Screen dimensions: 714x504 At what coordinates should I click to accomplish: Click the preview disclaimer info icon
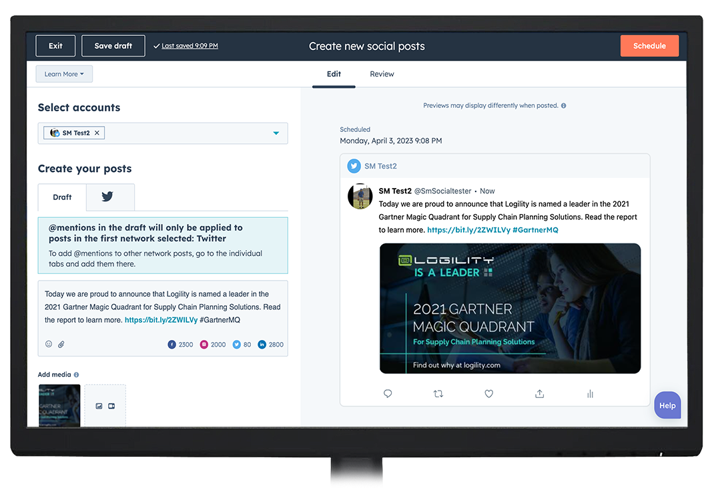point(564,105)
